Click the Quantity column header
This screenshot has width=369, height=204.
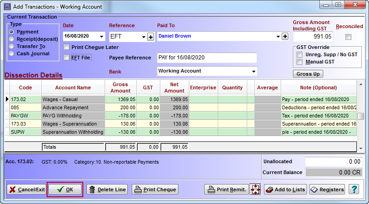pyautogui.click(x=232, y=87)
